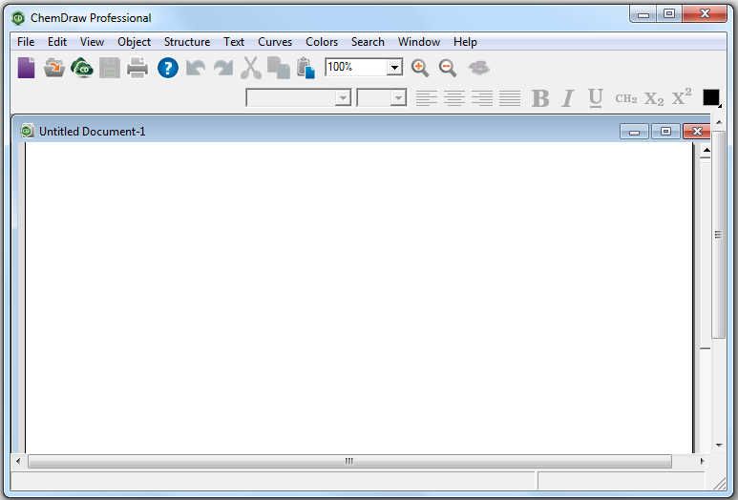Click the clipboard Paste icon
The image size is (738, 500).
coord(306,68)
